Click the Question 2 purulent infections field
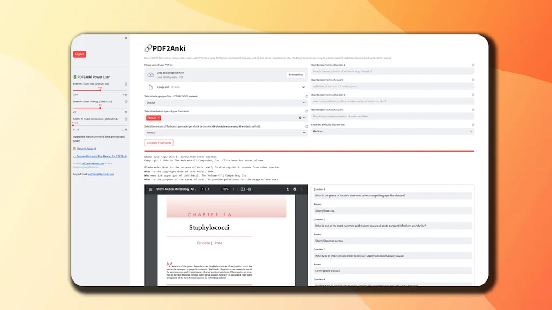The height and width of the screenshot is (310, 552). click(x=392, y=226)
